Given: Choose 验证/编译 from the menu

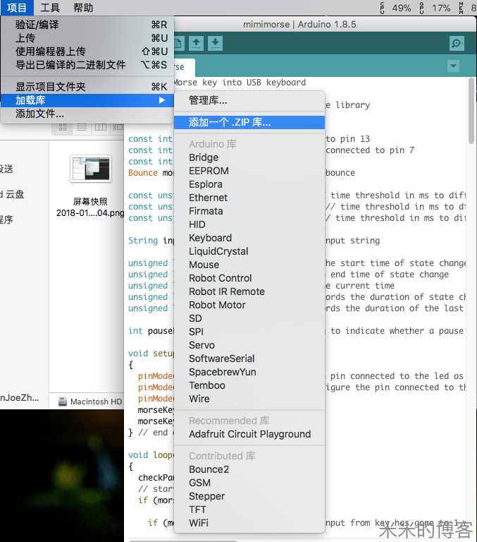Looking at the screenshot, I should pyautogui.click(x=87, y=25).
